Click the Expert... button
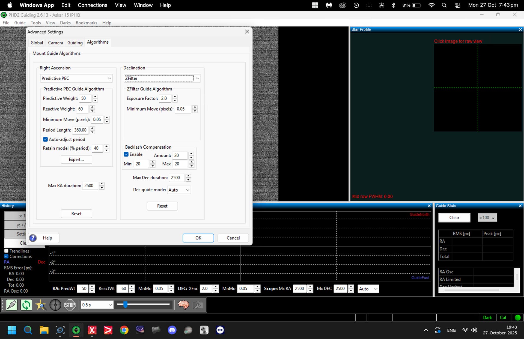 76,160
